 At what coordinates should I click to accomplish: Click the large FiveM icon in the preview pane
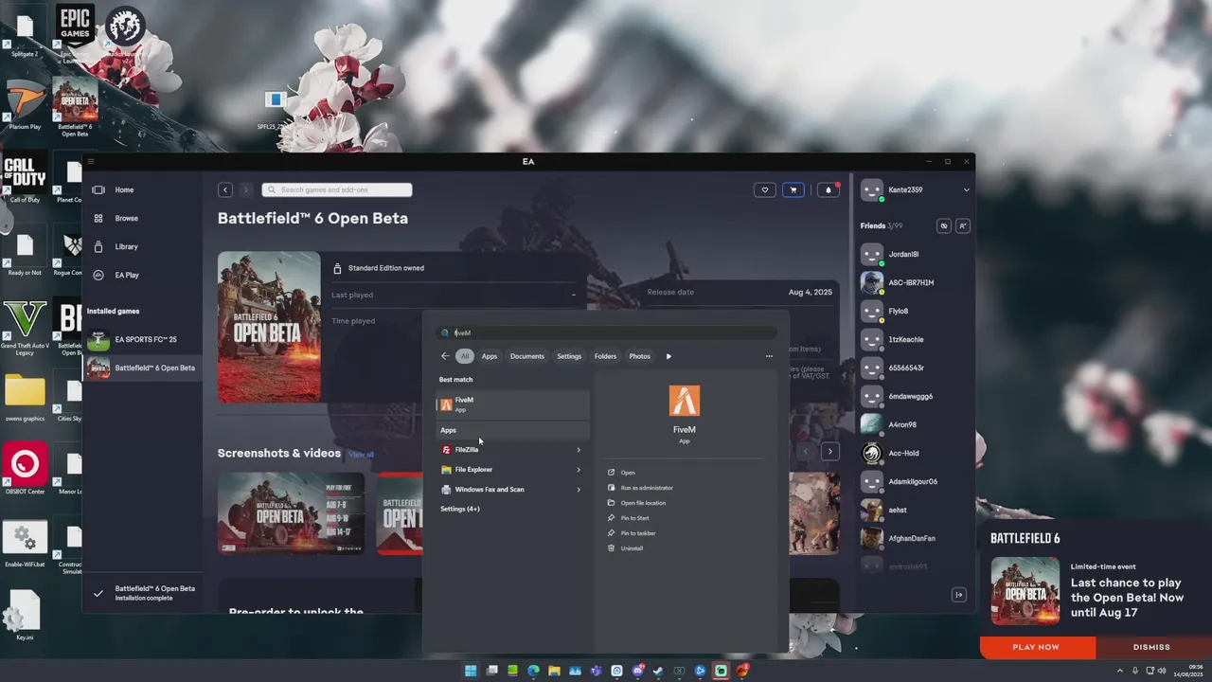pyautogui.click(x=685, y=401)
